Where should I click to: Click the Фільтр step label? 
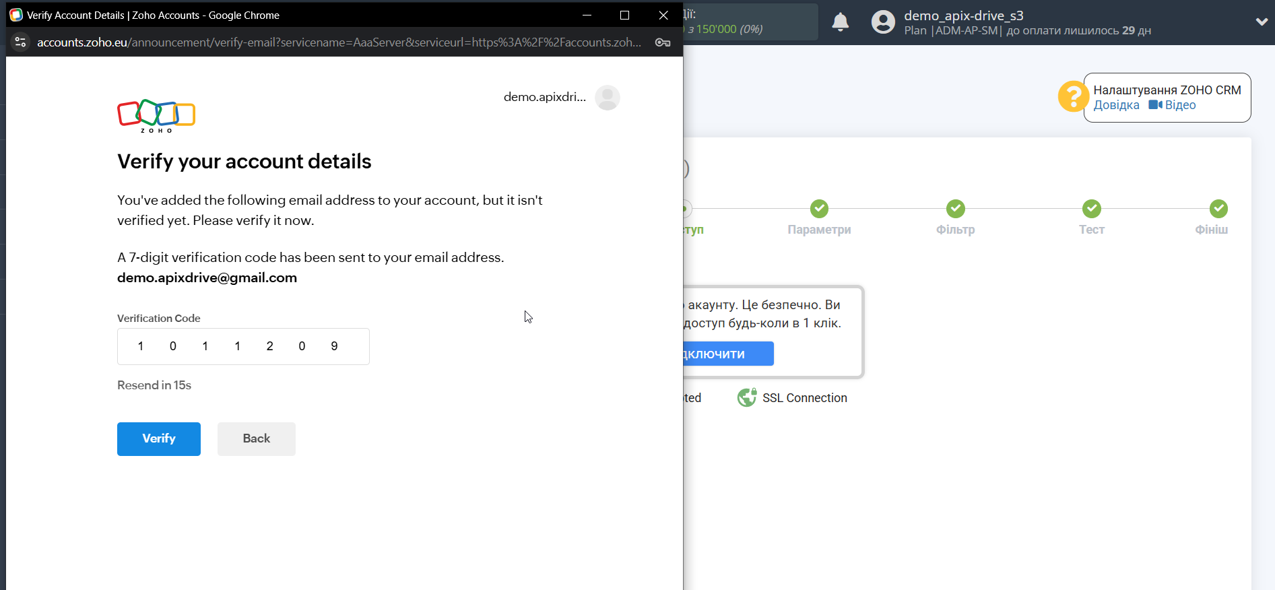point(955,230)
